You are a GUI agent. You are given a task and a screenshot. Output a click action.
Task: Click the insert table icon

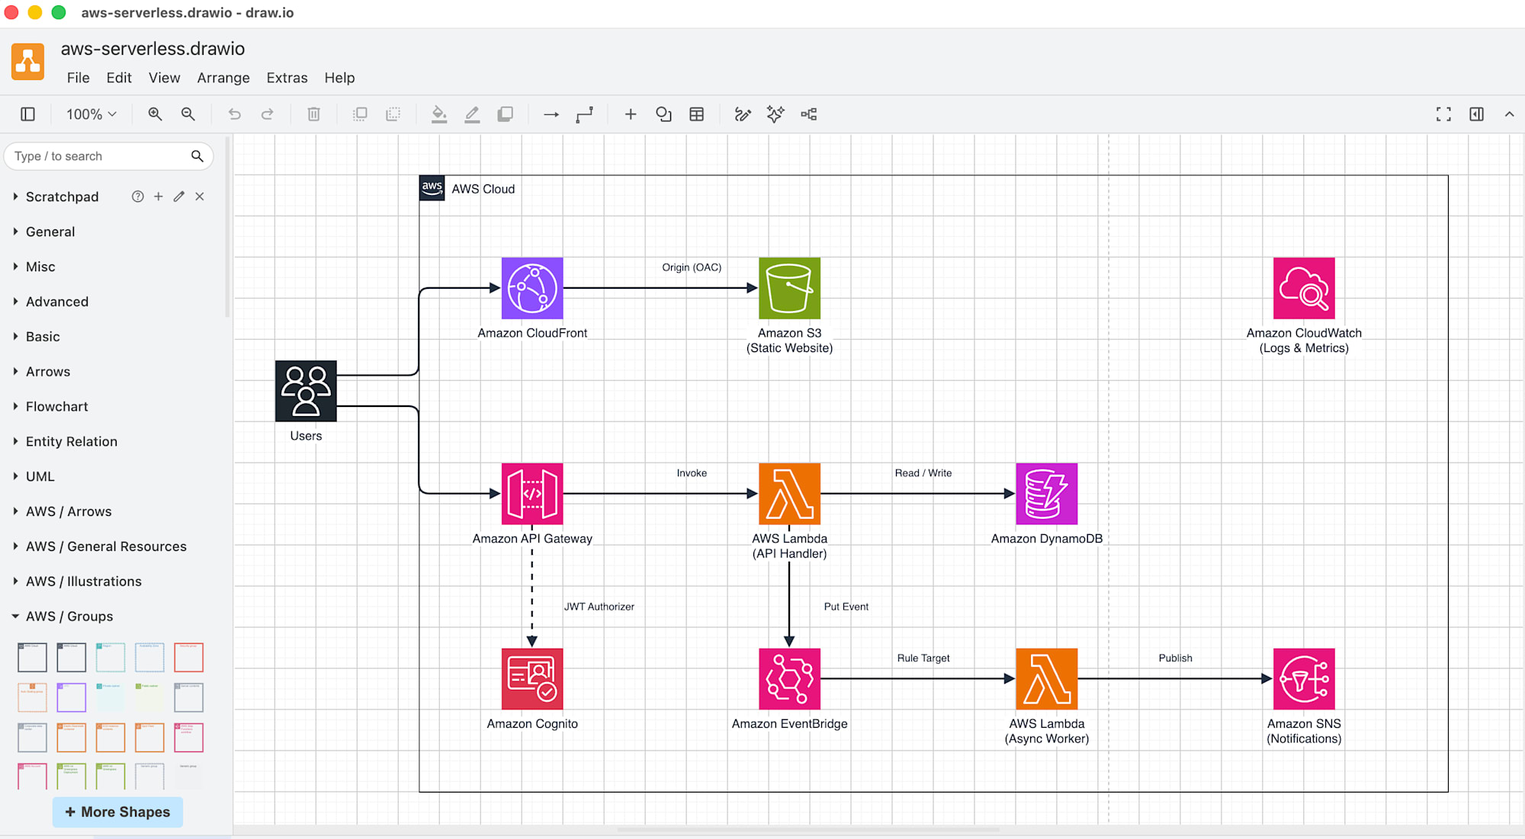pyautogui.click(x=696, y=114)
